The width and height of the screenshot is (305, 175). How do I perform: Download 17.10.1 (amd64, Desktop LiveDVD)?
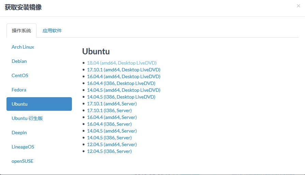[x=124, y=70]
